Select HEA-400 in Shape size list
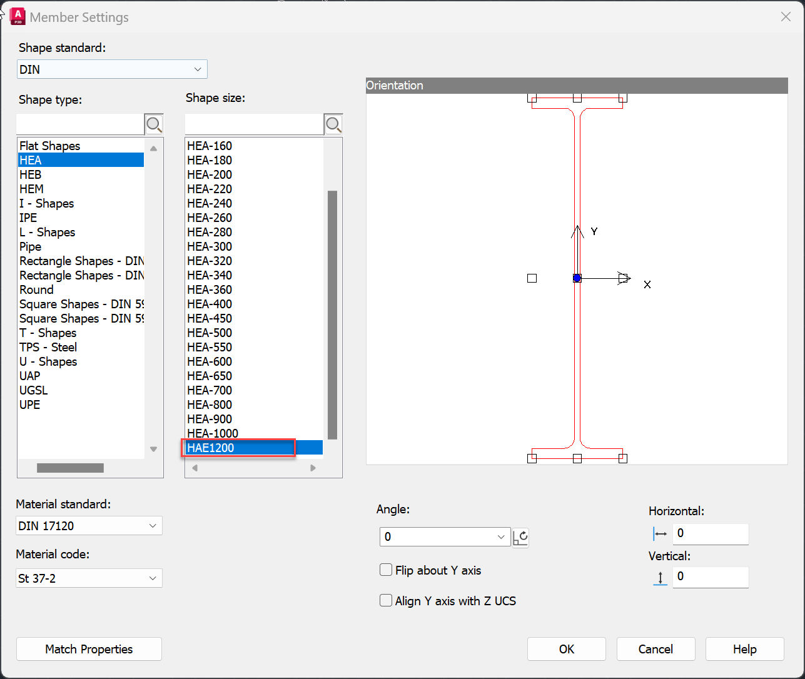Viewport: 805px width, 679px height. click(x=254, y=304)
